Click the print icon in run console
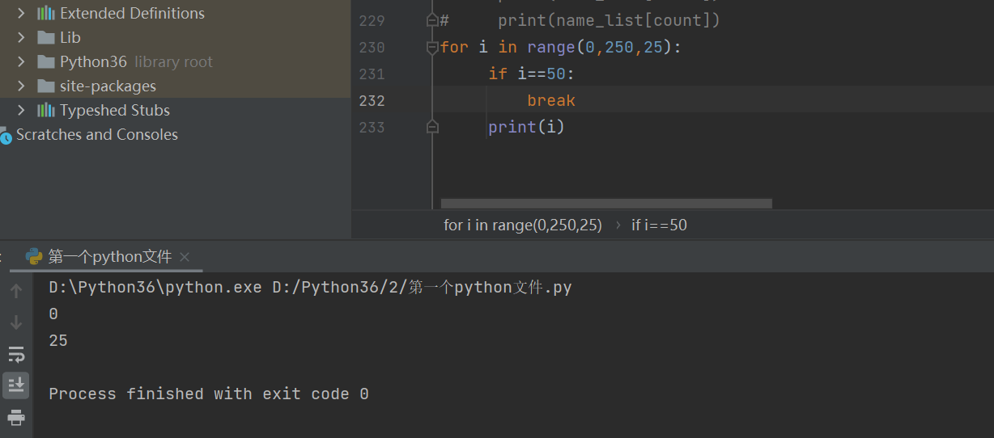 point(16,417)
